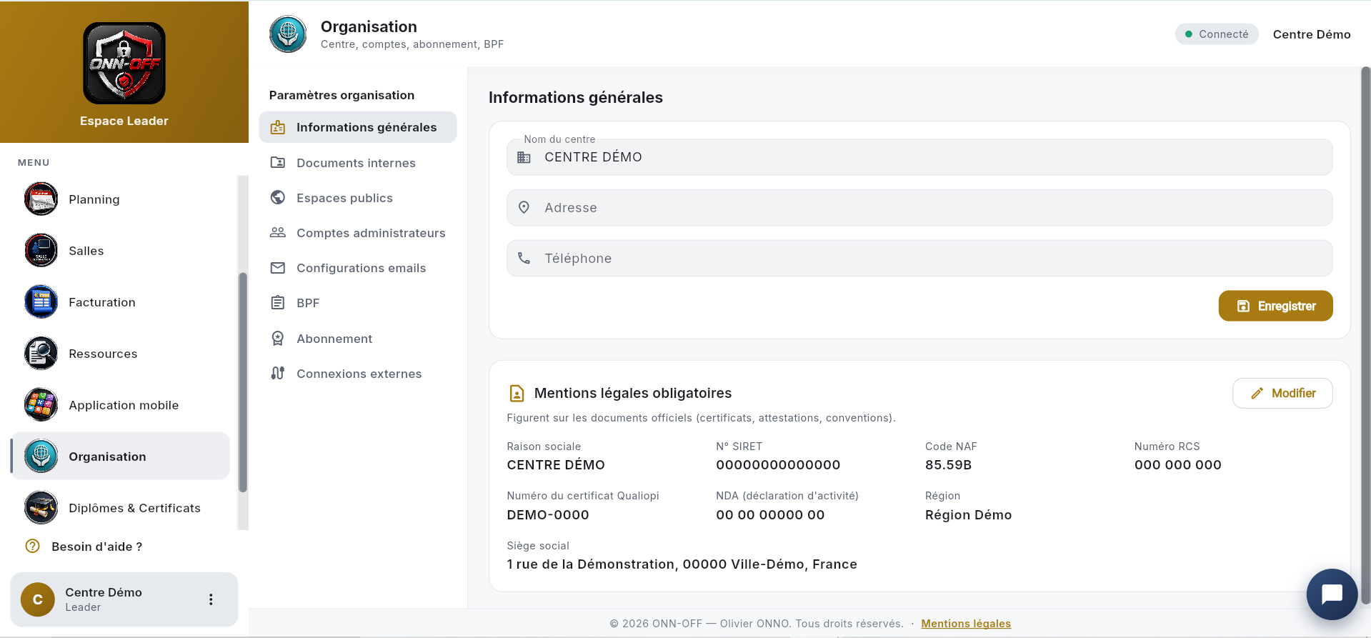Follow the Mentions légales footer link
The height and width of the screenshot is (638, 1371).
coord(966,624)
